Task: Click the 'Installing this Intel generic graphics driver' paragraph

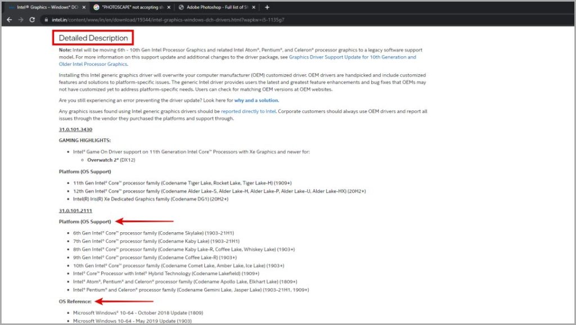Action: pos(243,82)
